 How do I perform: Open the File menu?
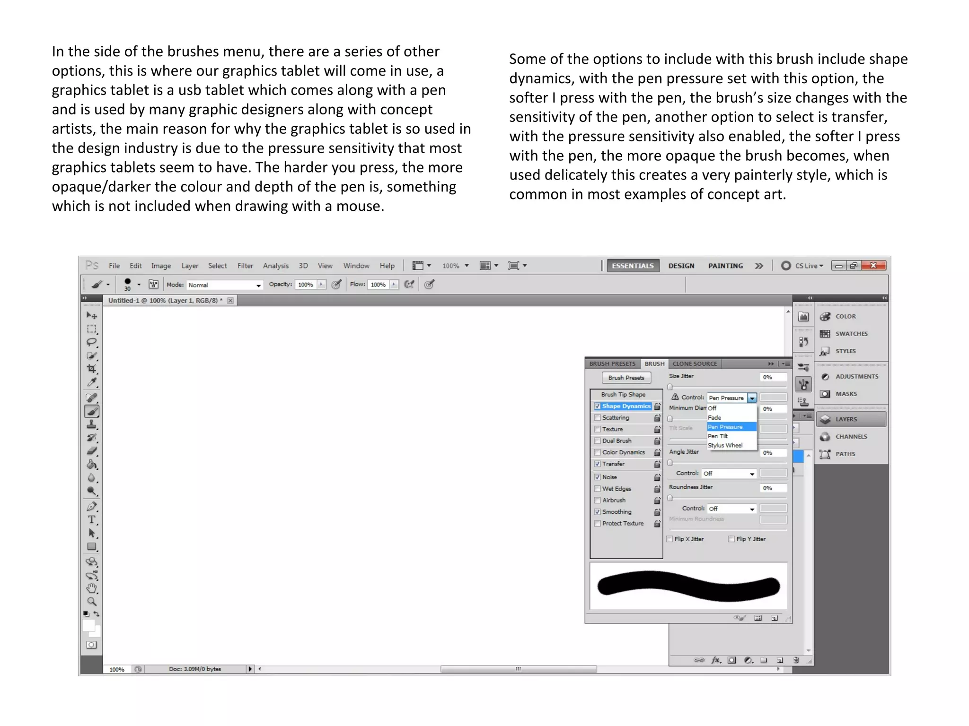114,266
